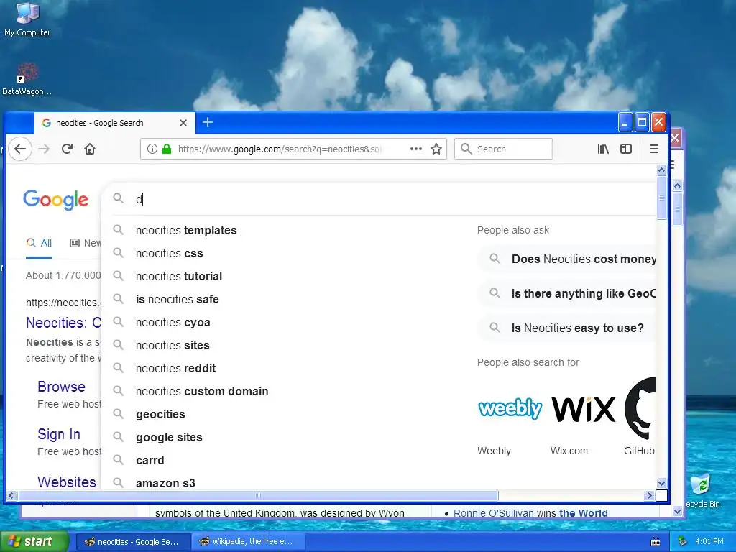Open the Wix.com text label
The height and width of the screenshot is (552, 736).
pos(569,451)
